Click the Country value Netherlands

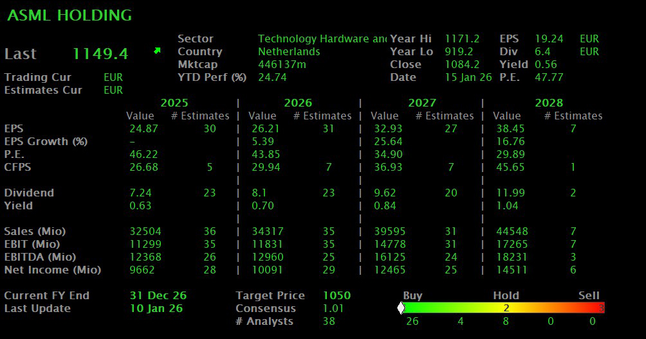point(289,51)
